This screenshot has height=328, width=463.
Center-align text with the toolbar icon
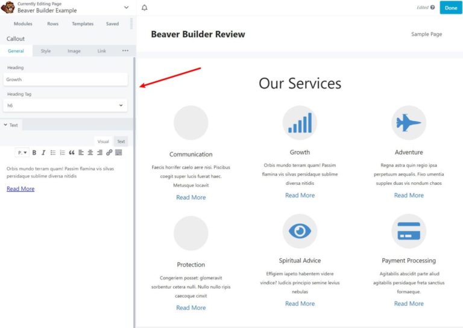click(90, 153)
